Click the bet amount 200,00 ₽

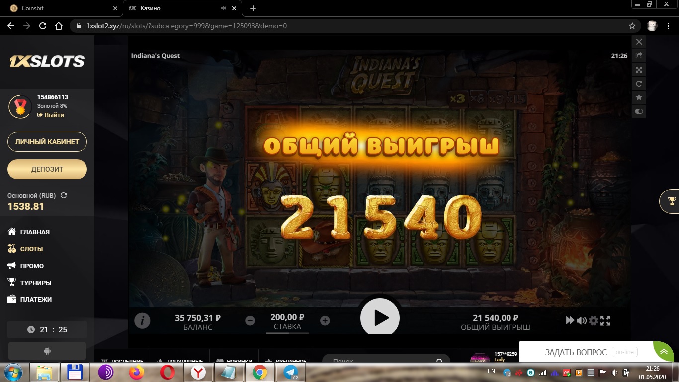coord(287,317)
